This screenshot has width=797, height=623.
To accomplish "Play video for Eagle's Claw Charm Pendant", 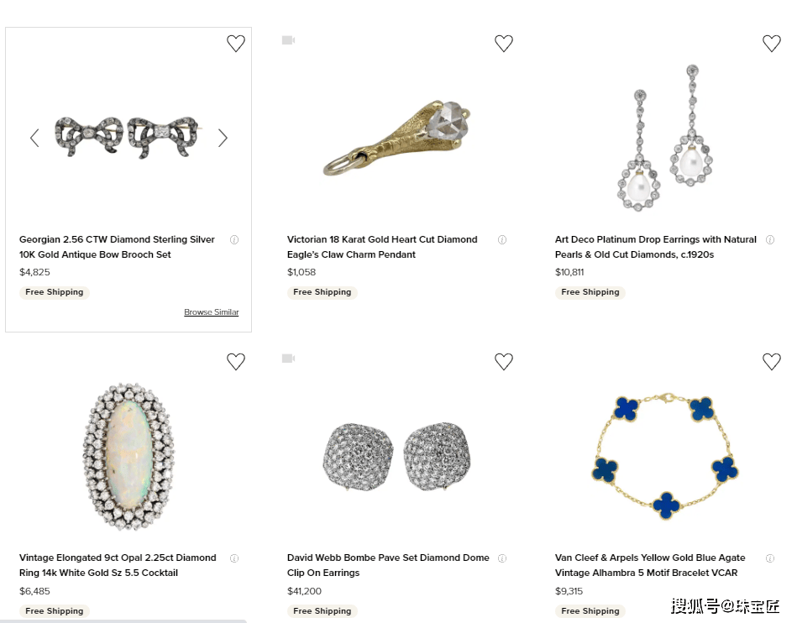I will pos(288,40).
